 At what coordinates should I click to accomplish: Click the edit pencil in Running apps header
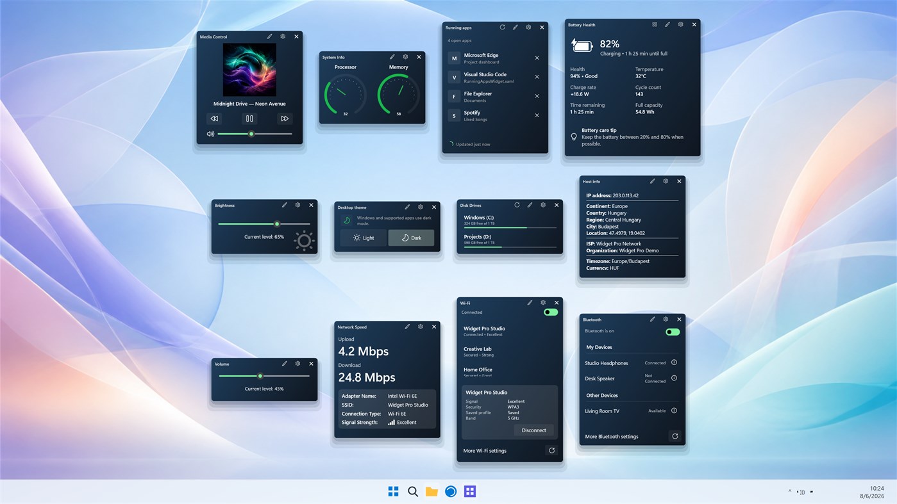pyautogui.click(x=515, y=28)
